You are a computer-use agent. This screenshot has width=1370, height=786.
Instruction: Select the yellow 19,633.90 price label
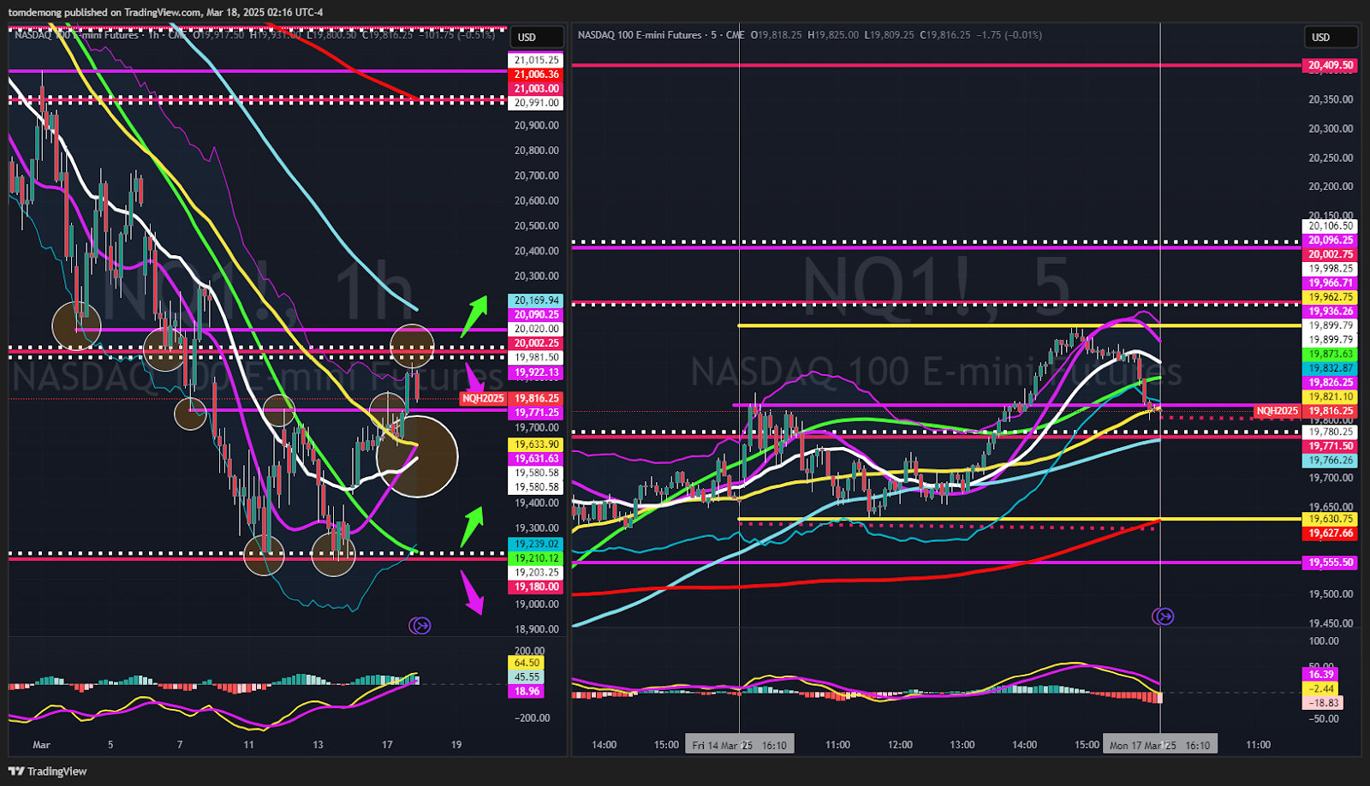(537, 444)
